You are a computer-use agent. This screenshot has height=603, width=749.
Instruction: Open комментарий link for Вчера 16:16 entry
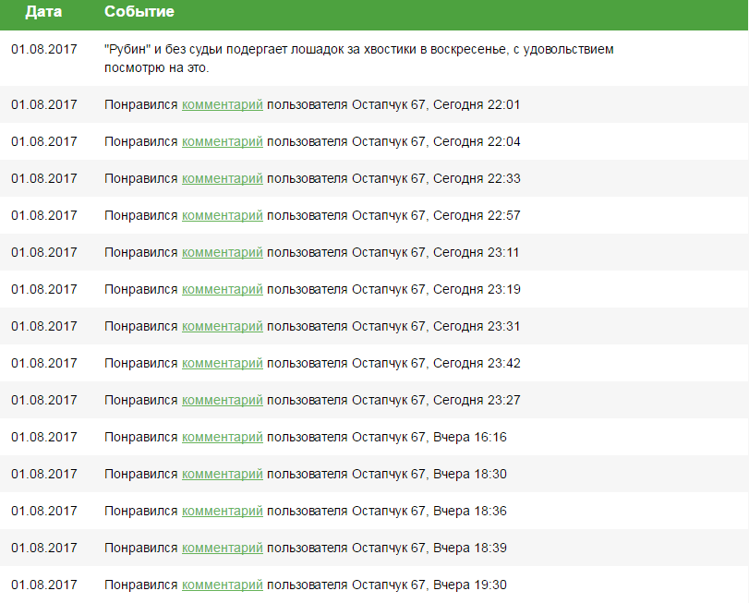(x=223, y=437)
